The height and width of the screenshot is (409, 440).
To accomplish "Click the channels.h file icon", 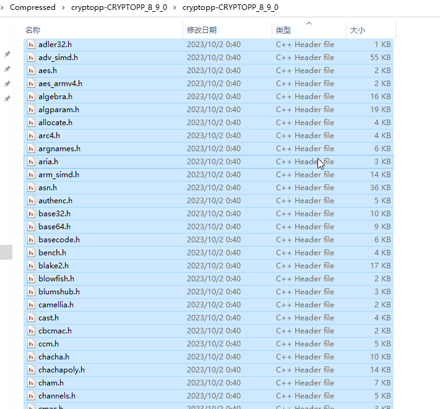I will point(31,396).
